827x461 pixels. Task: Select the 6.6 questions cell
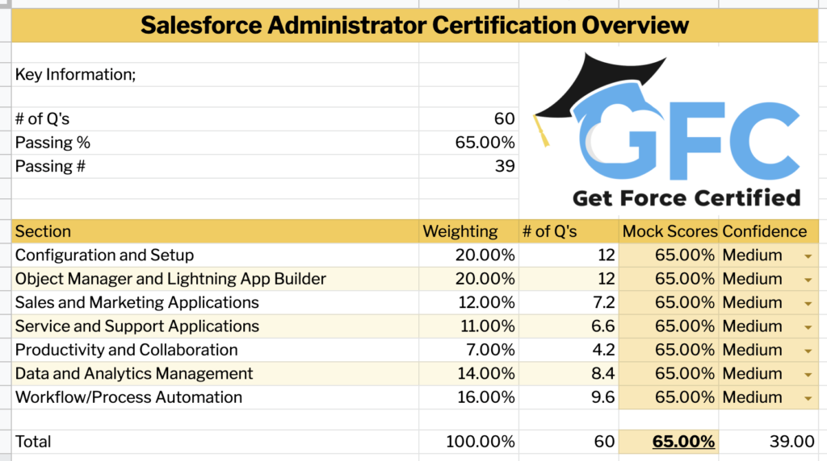pos(569,326)
